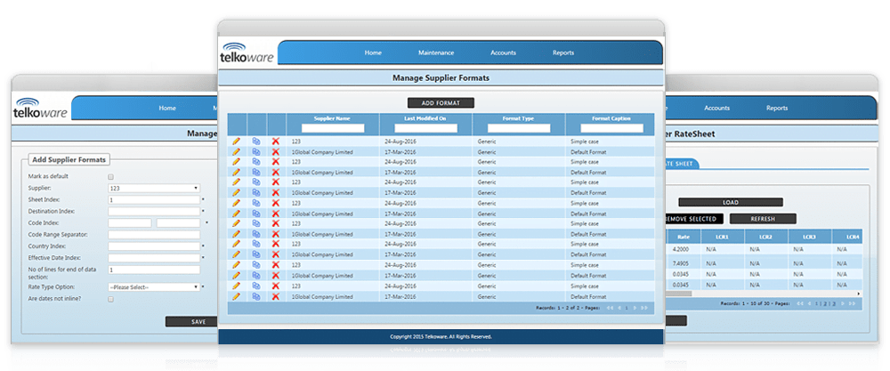Tick the Are dates not inline checkbox
Screen dimensions: 890x371
point(110,299)
